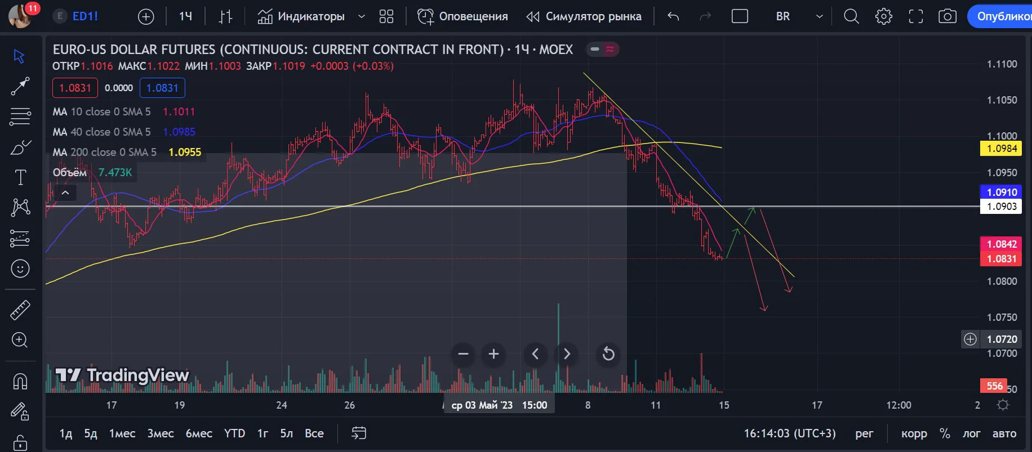1032x452 pixels.
Task: Expand the BR layout name dropdown
Action: coord(820,16)
